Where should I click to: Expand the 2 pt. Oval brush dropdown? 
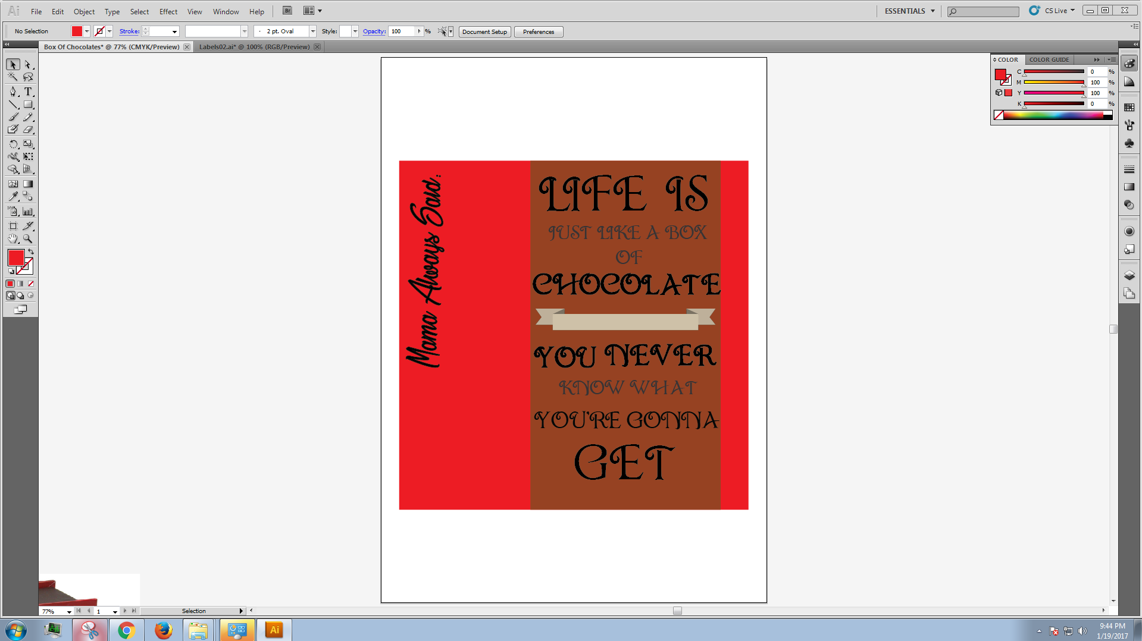click(312, 32)
